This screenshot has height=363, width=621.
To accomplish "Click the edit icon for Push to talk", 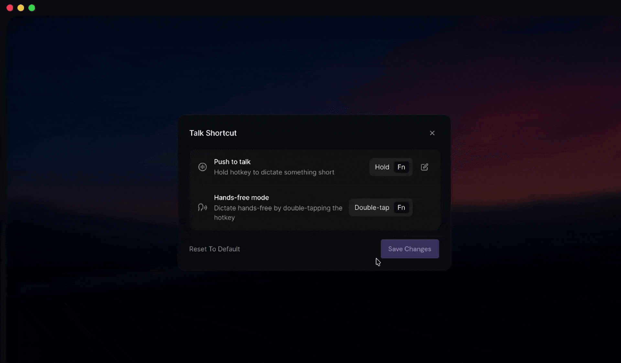I will point(424,167).
